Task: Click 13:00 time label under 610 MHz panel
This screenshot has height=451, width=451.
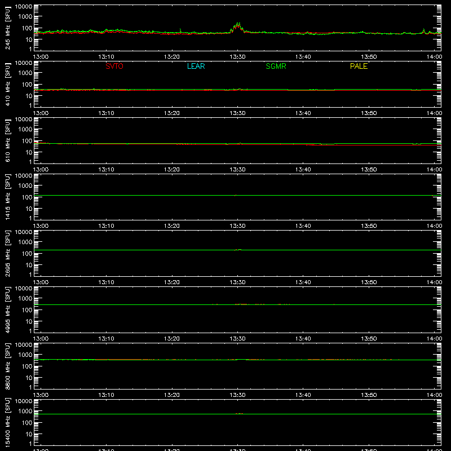Action: [41, 170]
